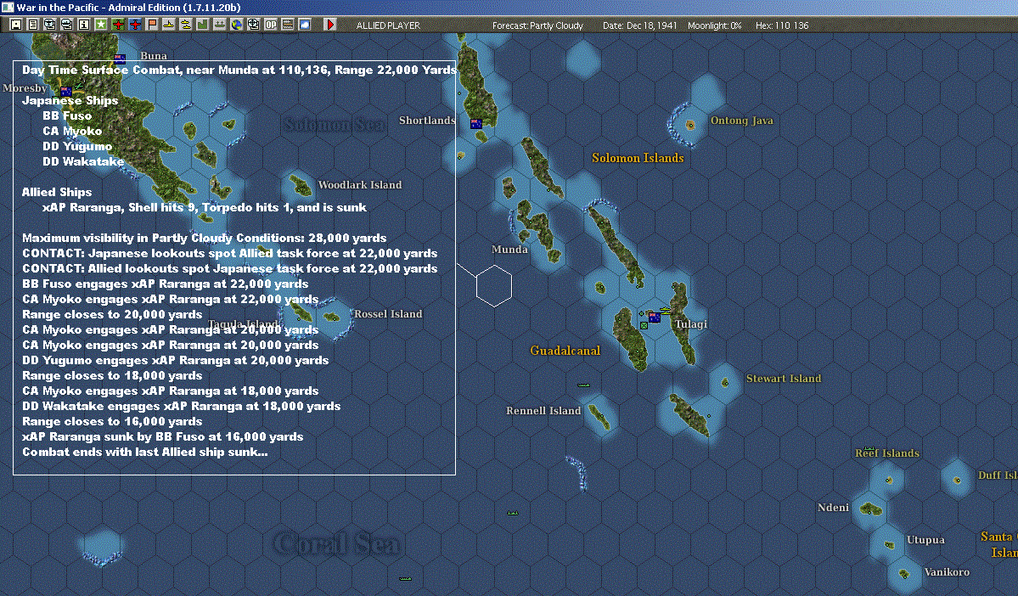
Task: Click the Stewart Island map label
Action: [x=784, y=379]
